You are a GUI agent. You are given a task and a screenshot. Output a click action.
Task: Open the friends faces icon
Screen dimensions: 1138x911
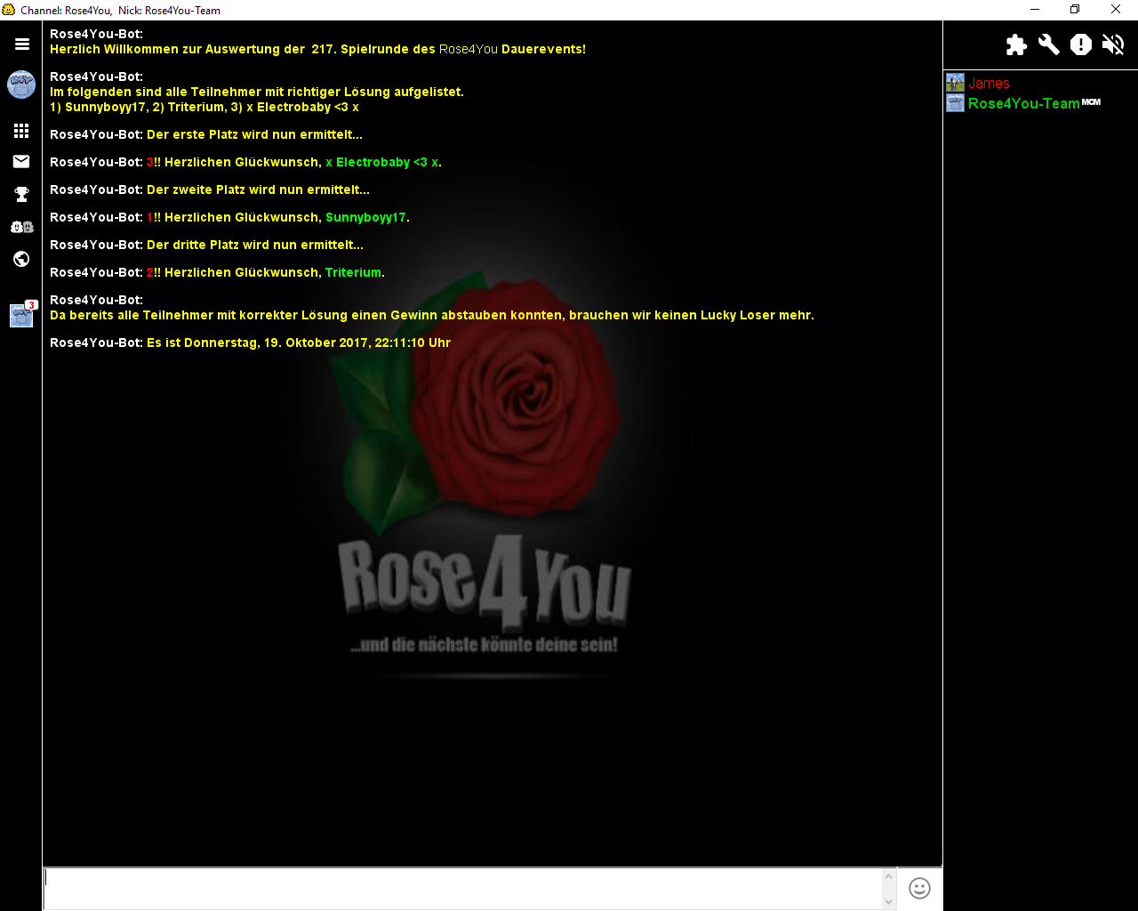21,227
